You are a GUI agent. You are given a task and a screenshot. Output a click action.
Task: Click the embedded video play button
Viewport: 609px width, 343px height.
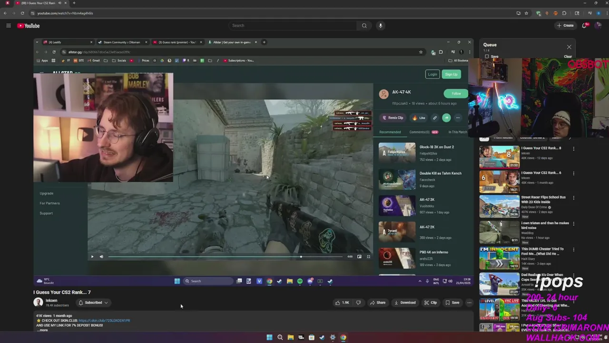click(92, 257)
